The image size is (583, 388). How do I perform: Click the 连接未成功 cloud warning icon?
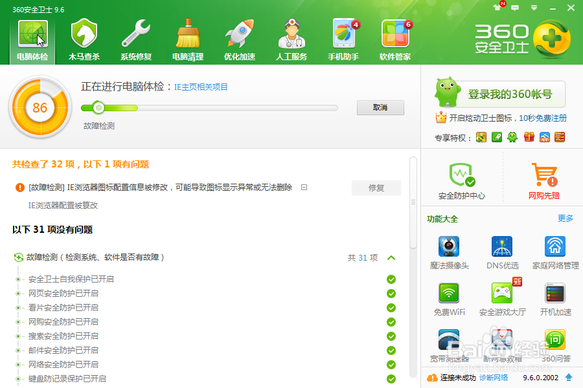point(432,378)
